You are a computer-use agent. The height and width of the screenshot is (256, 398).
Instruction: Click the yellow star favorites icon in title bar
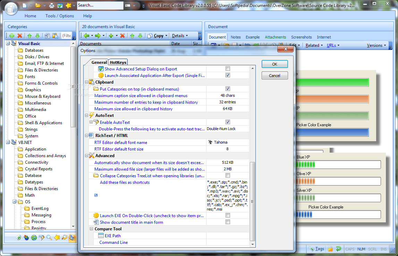pyautogui.click(x=68, y=5)
